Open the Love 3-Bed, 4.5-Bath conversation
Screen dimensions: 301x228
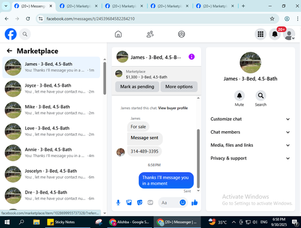coord(51,131)
